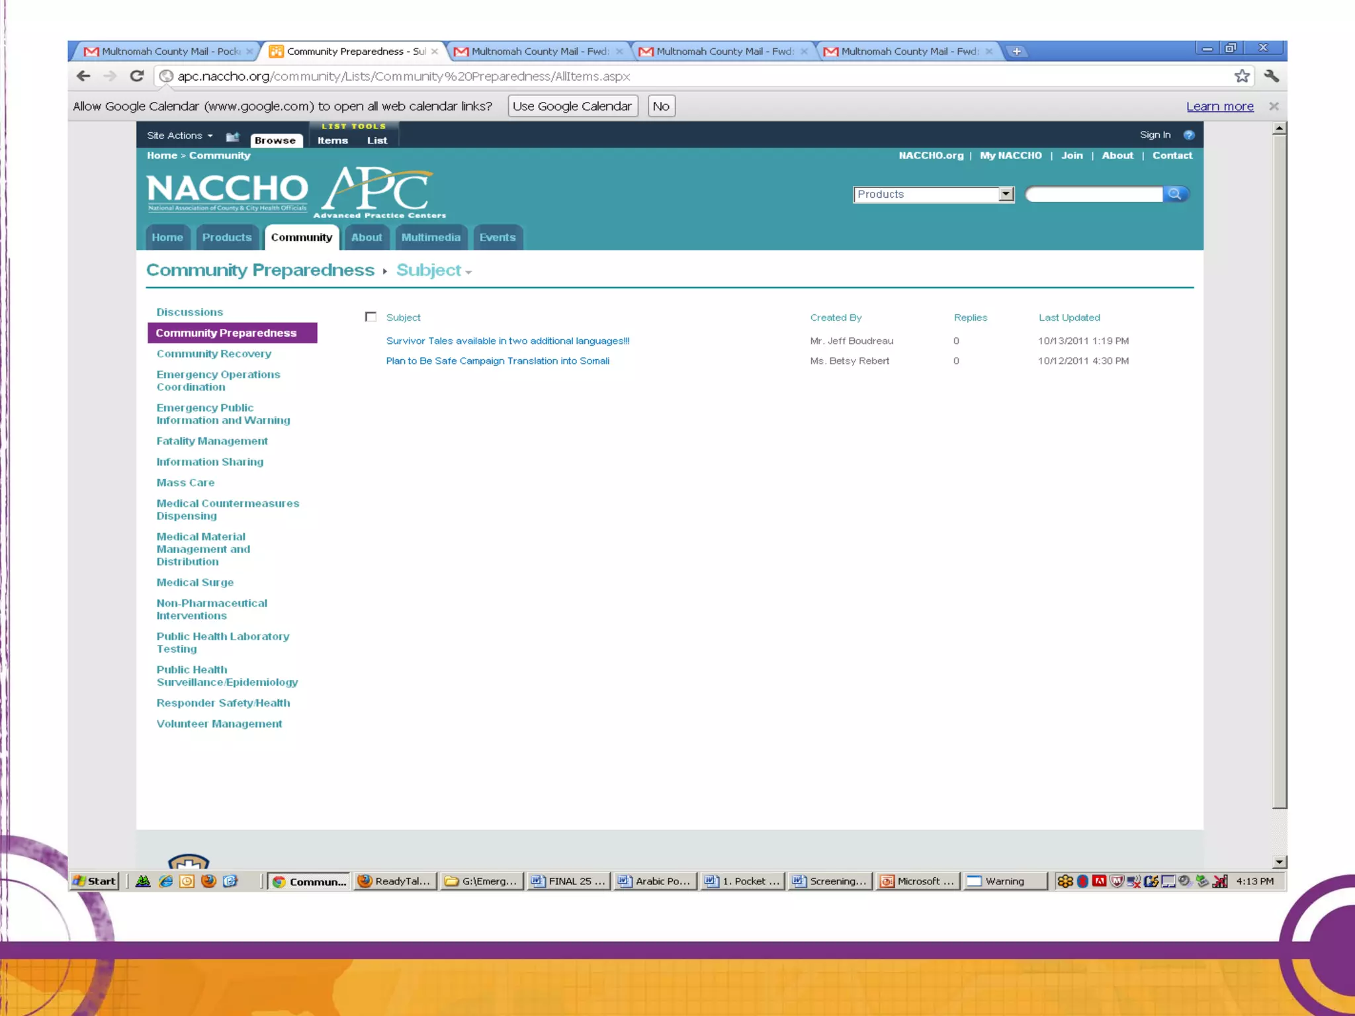The width and height of the screenshot is (1355, 1016).
Task: Switch to the Multimedia navigation tab
Action: [x=431, y=237]
